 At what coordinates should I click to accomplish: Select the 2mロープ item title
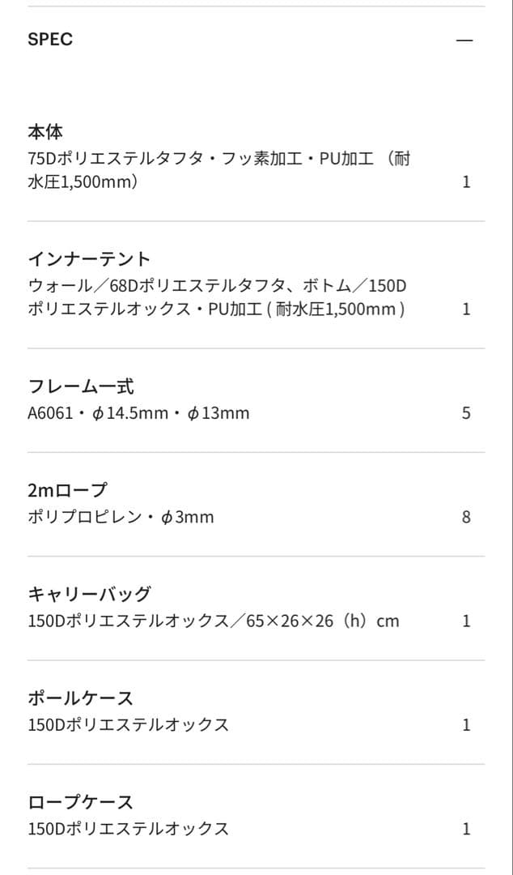point(67,490)
